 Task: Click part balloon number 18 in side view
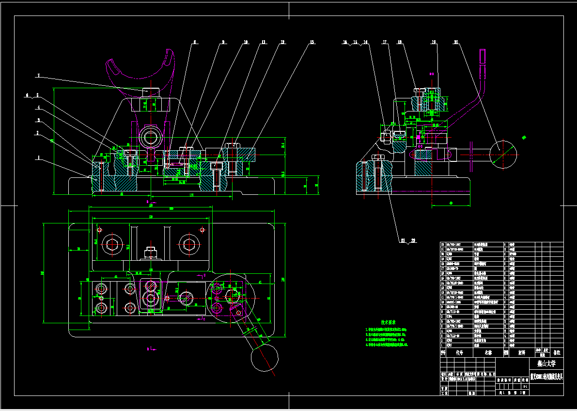point(400,42)
